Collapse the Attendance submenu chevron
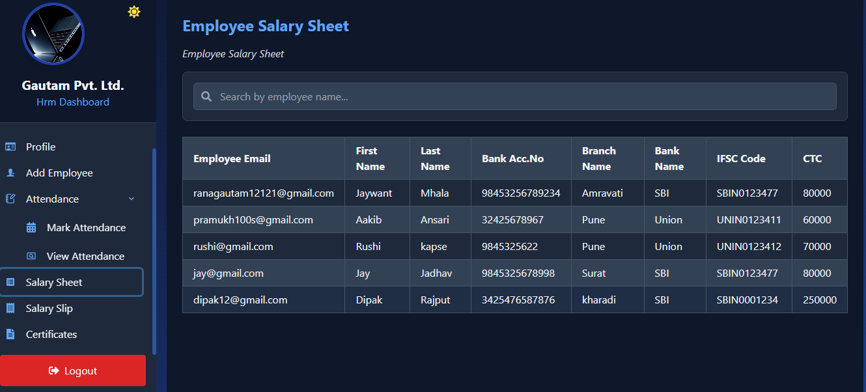Image resolution: width=866 pixels, height=392 pixels. click(x=132, y=199)
